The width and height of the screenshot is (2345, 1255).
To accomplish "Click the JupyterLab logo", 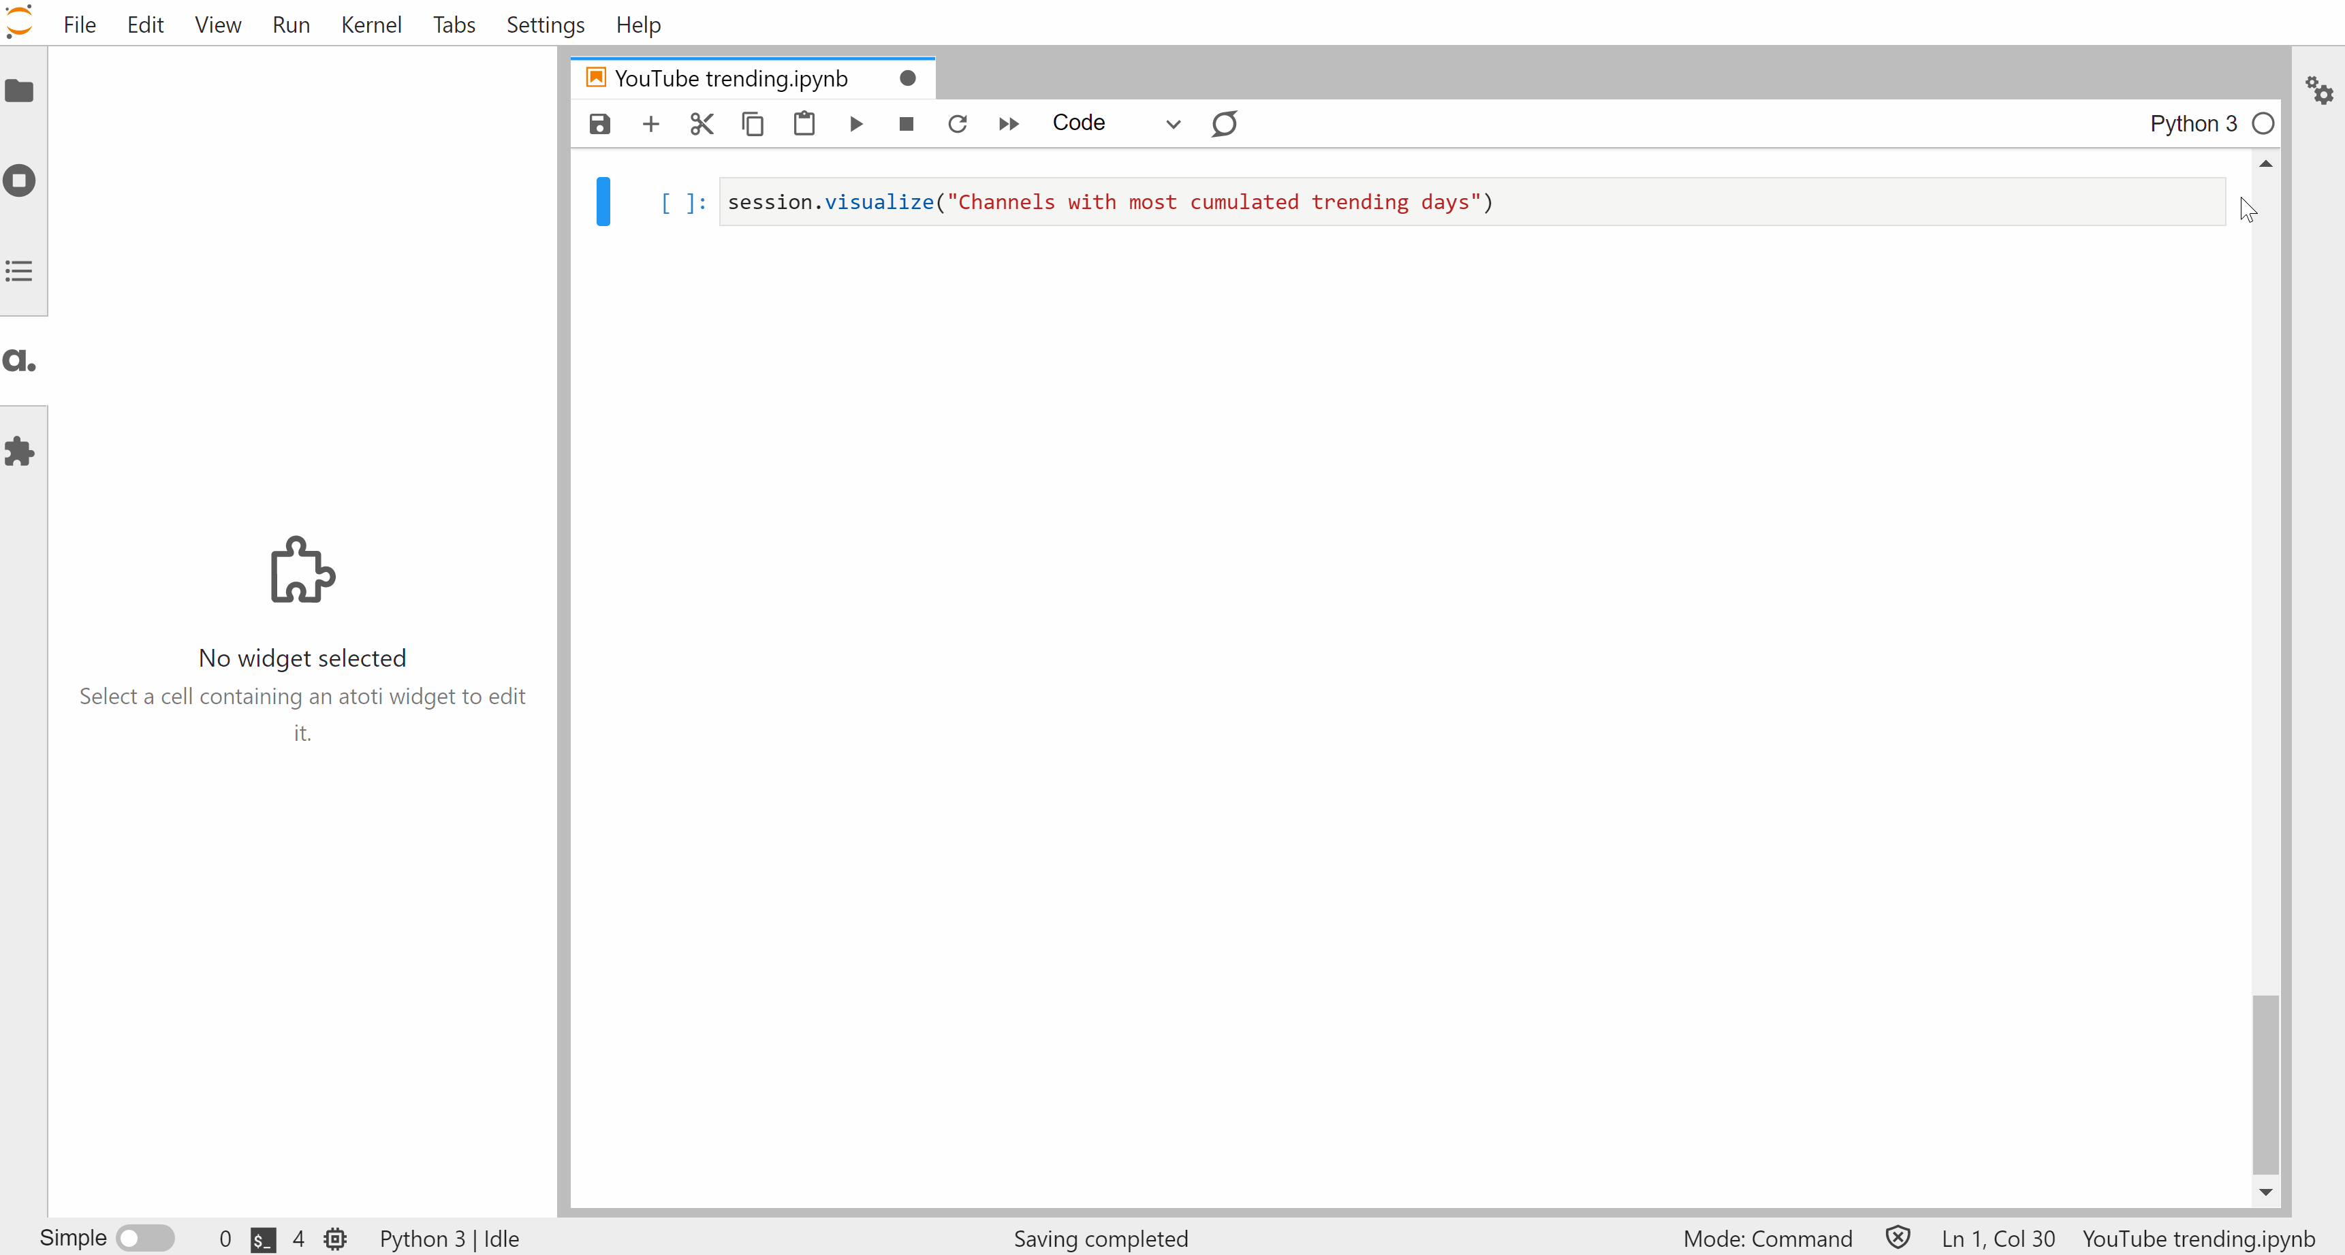I will (19, 22).
